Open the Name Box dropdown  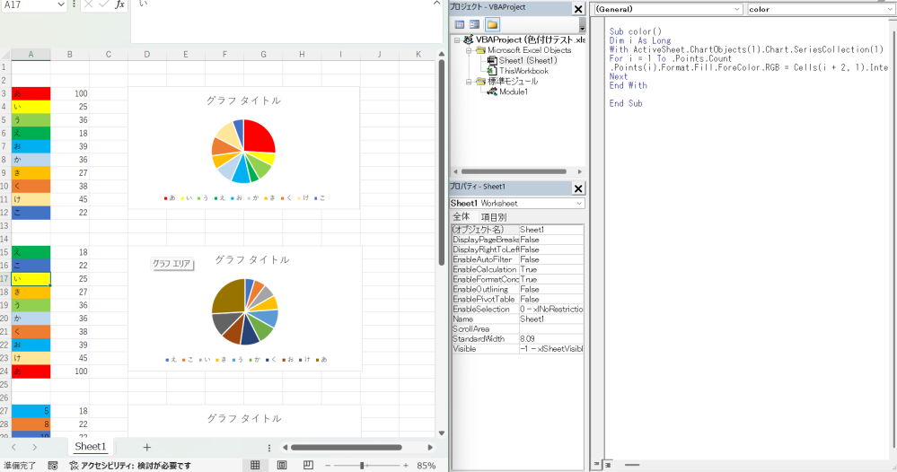[x=60, y=5]
